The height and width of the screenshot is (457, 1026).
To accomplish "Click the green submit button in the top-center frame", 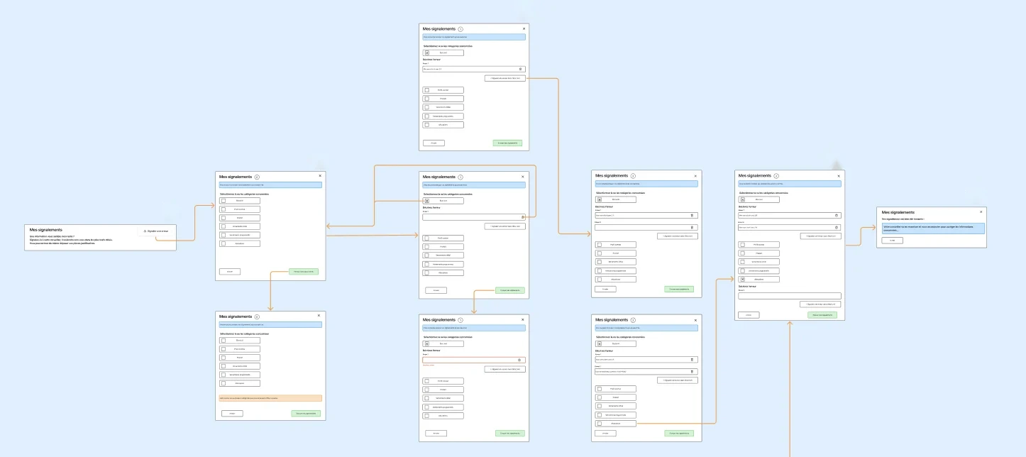I will coord(507,143).
